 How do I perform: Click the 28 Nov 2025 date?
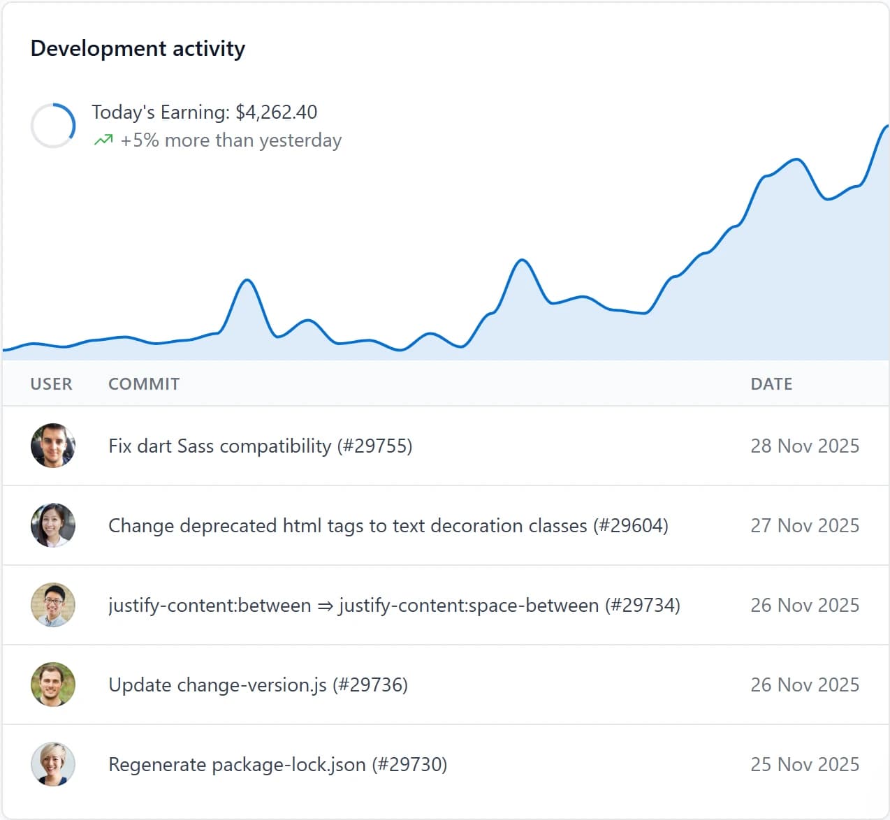tap(805, 446)
